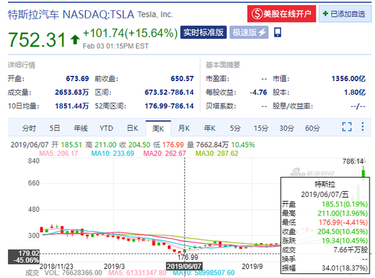This screenshot has height=278, width=375.
Task: Open the fullscreen chart icon
Action: (x=347, y=127)
